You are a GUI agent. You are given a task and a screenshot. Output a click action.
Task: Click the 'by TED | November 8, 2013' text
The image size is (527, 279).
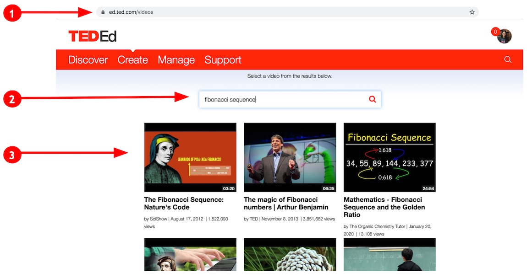271,219
